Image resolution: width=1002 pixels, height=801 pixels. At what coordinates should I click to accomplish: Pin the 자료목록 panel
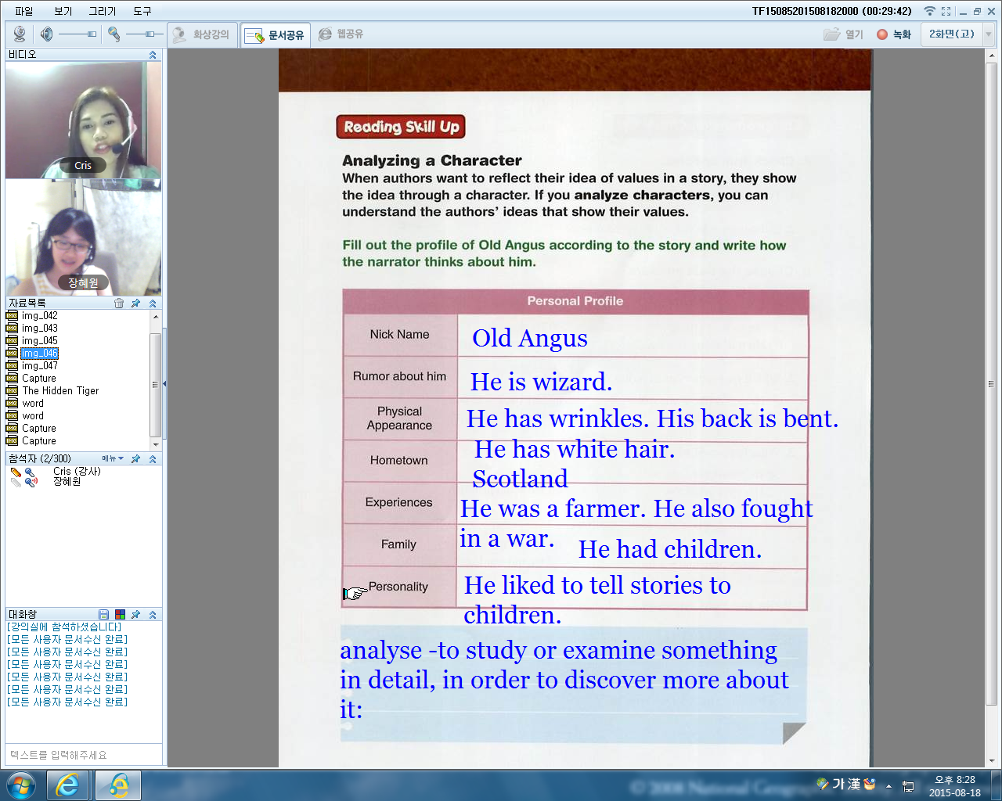[x=135, y=304]
